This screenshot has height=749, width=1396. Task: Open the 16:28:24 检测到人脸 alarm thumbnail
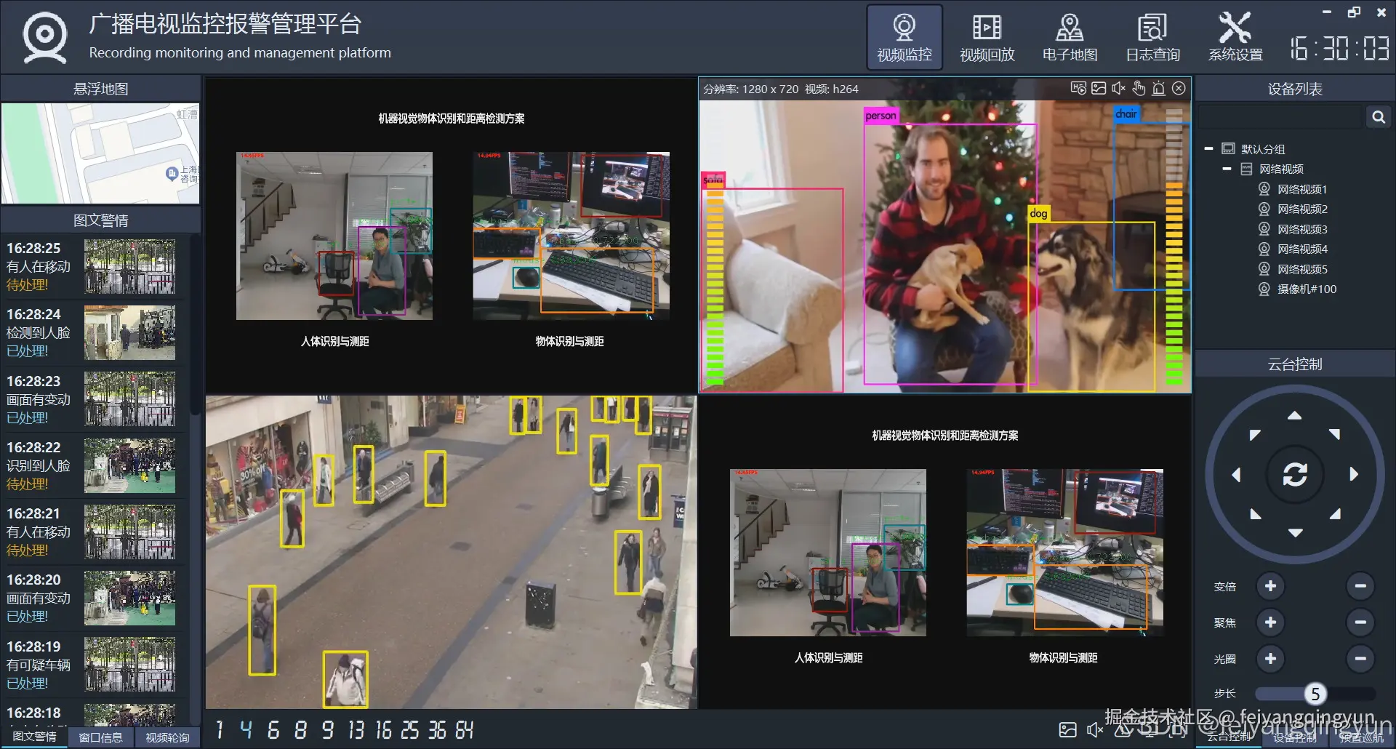tap(129, 333)
